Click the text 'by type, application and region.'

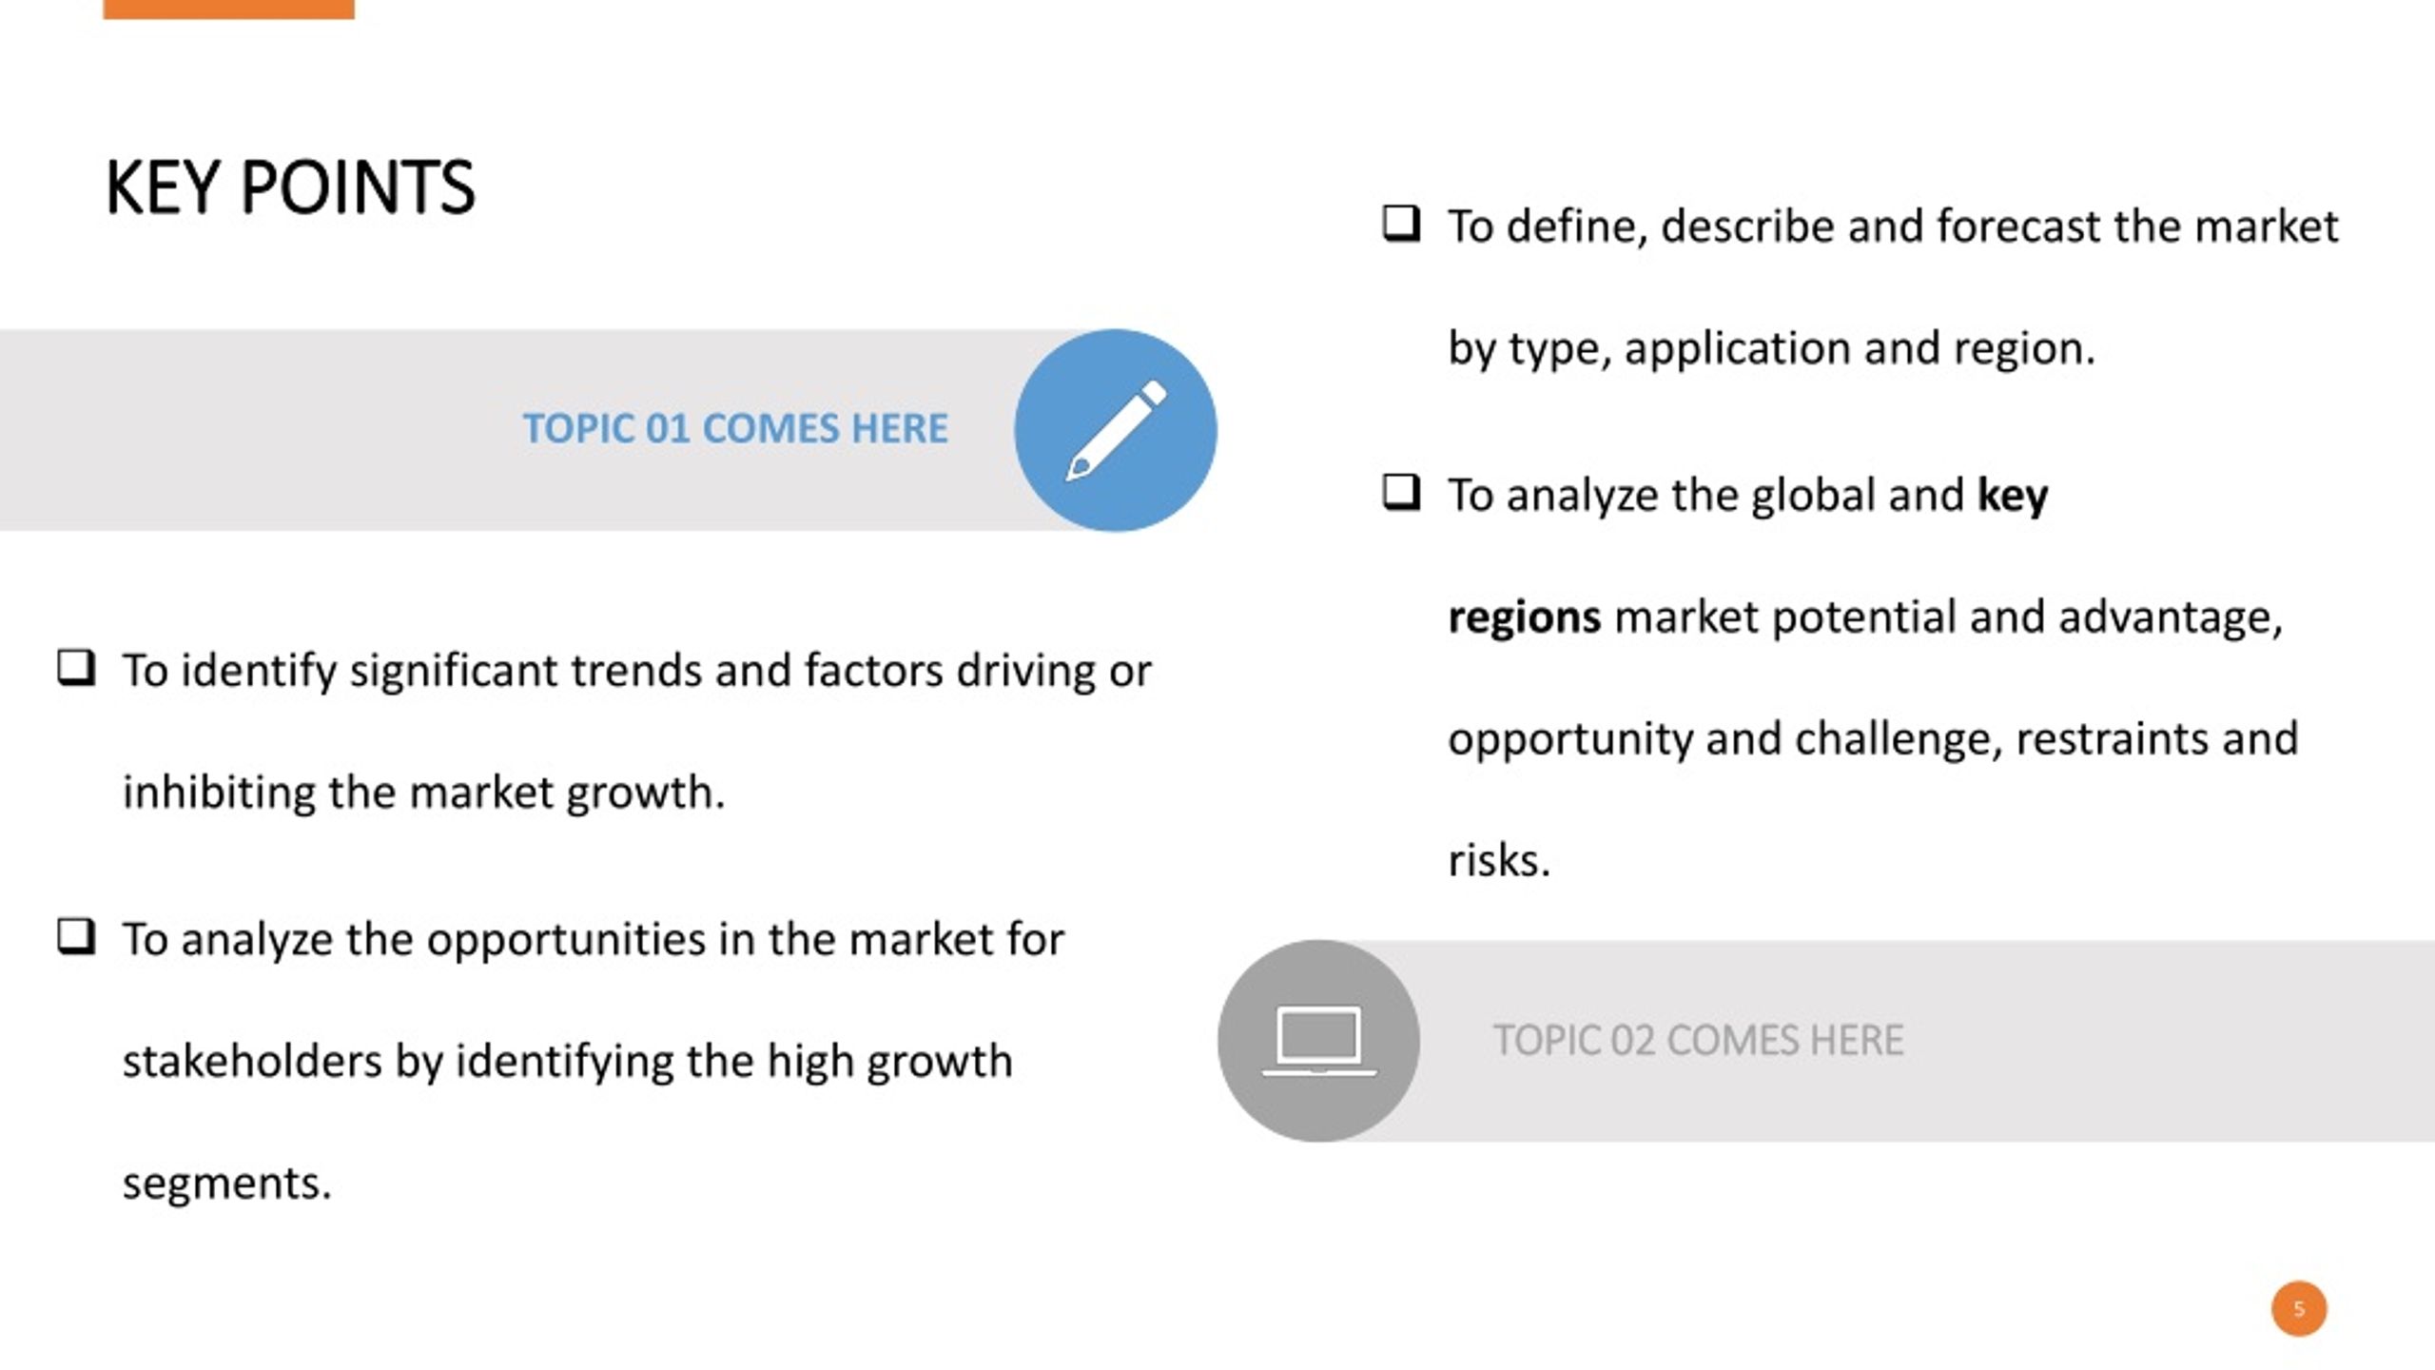coord(1771,348)
